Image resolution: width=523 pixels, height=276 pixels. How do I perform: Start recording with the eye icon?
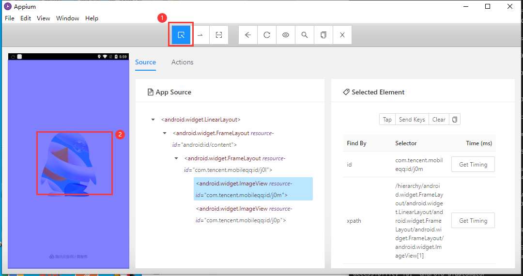(286, 35)
